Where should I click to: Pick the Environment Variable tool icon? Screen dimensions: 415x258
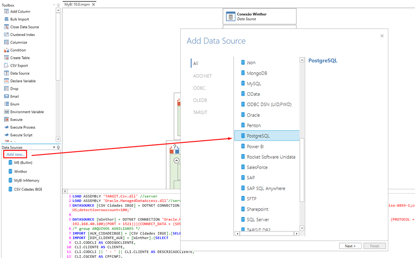tap(7, 111)
